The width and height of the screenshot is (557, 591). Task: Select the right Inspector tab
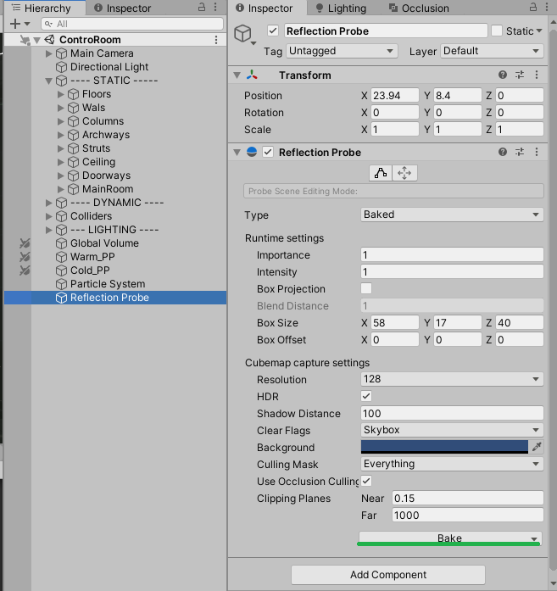coord(267,8)
